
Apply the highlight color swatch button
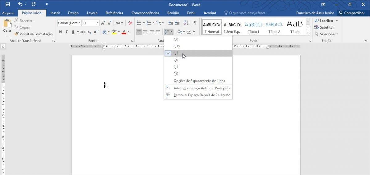click(x=114, y=32)
